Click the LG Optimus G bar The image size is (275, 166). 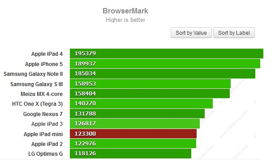tap(130, 154)
